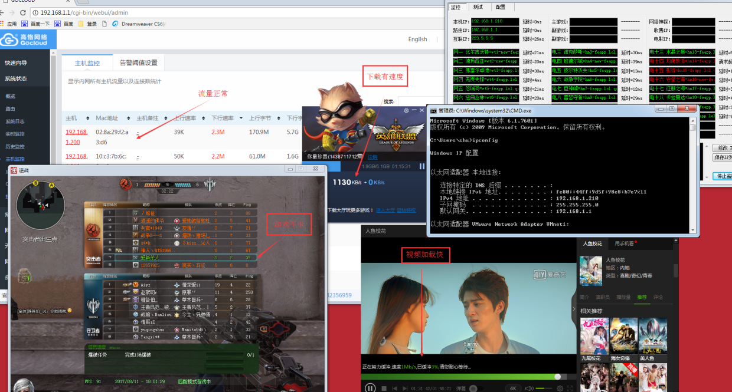
Task: Open iQiyi player settings gear
Action: pos(560,388)
